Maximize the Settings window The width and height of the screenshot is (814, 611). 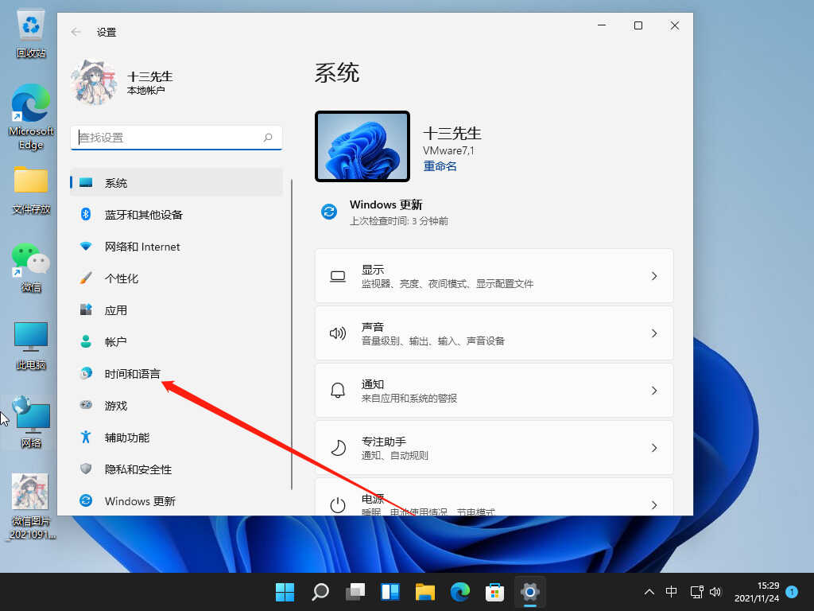pyautogui.click(x=638, y=25)
